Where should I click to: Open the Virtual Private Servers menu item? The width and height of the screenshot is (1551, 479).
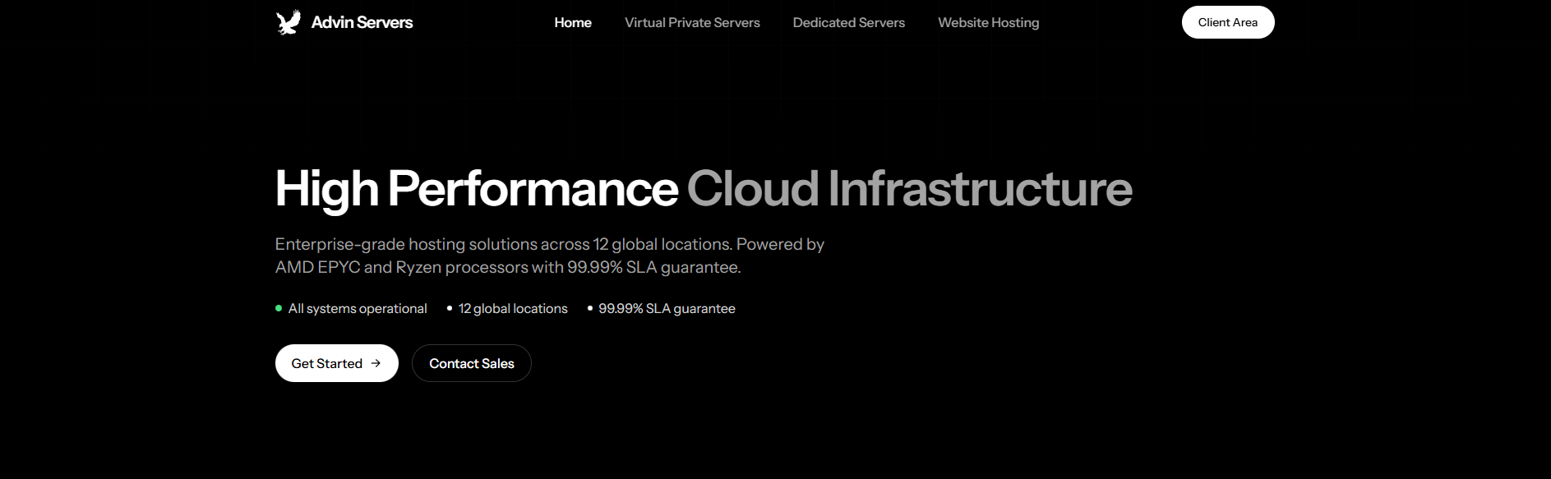point(692,22)
